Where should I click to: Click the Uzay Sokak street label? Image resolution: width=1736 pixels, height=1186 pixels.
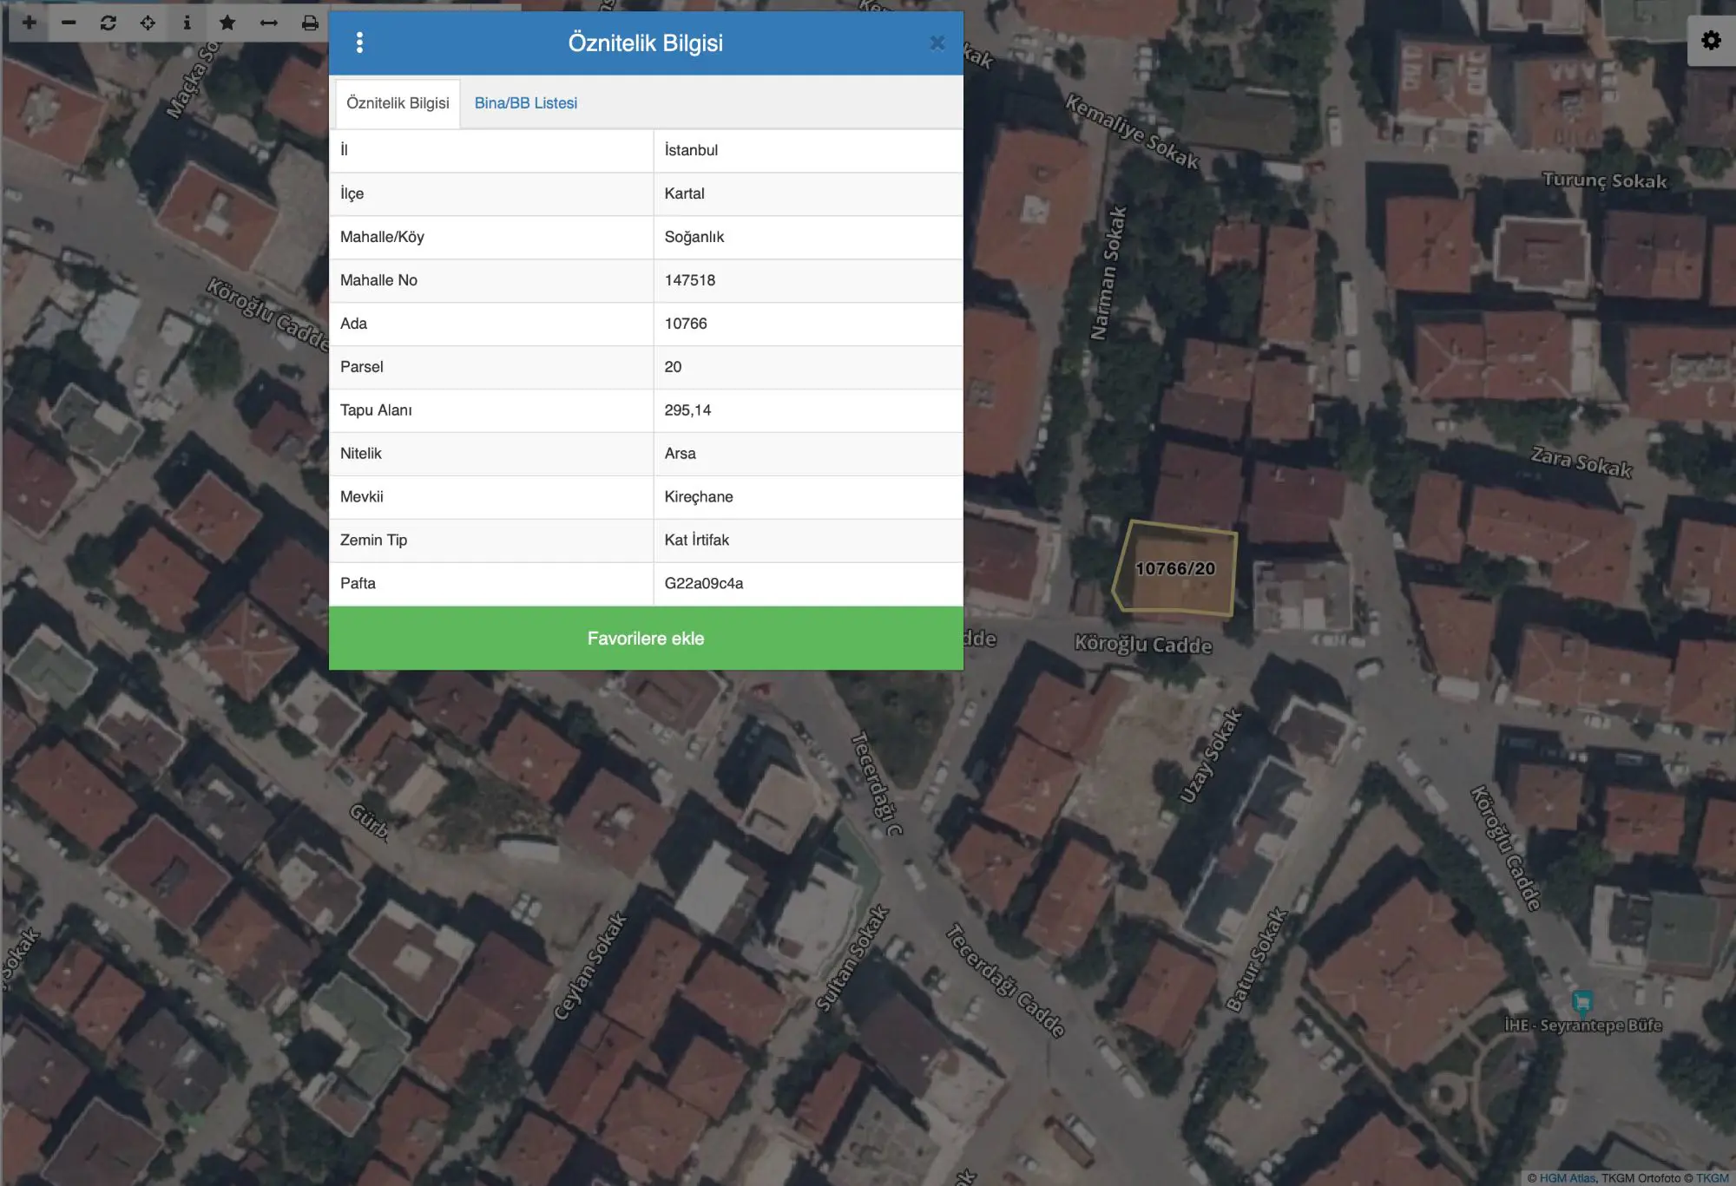(1210, 756)
